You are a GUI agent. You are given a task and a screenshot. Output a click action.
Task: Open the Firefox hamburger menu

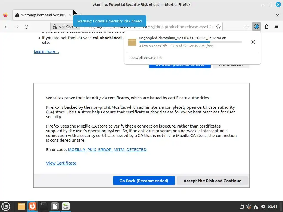click(x=276, y=27)
